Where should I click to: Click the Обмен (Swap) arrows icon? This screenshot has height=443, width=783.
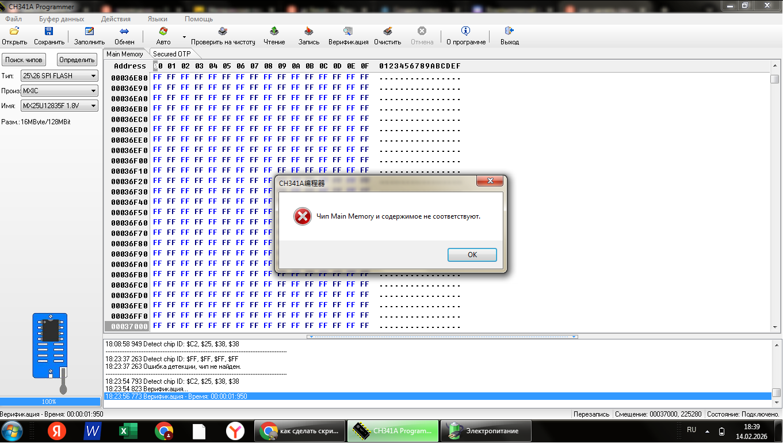[124, 32]
